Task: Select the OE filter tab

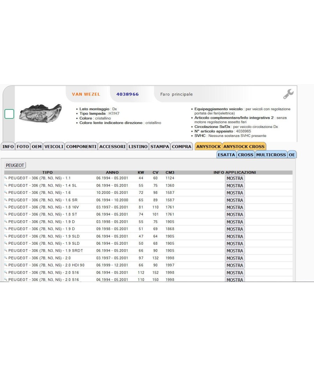Action: coord(292,155)
